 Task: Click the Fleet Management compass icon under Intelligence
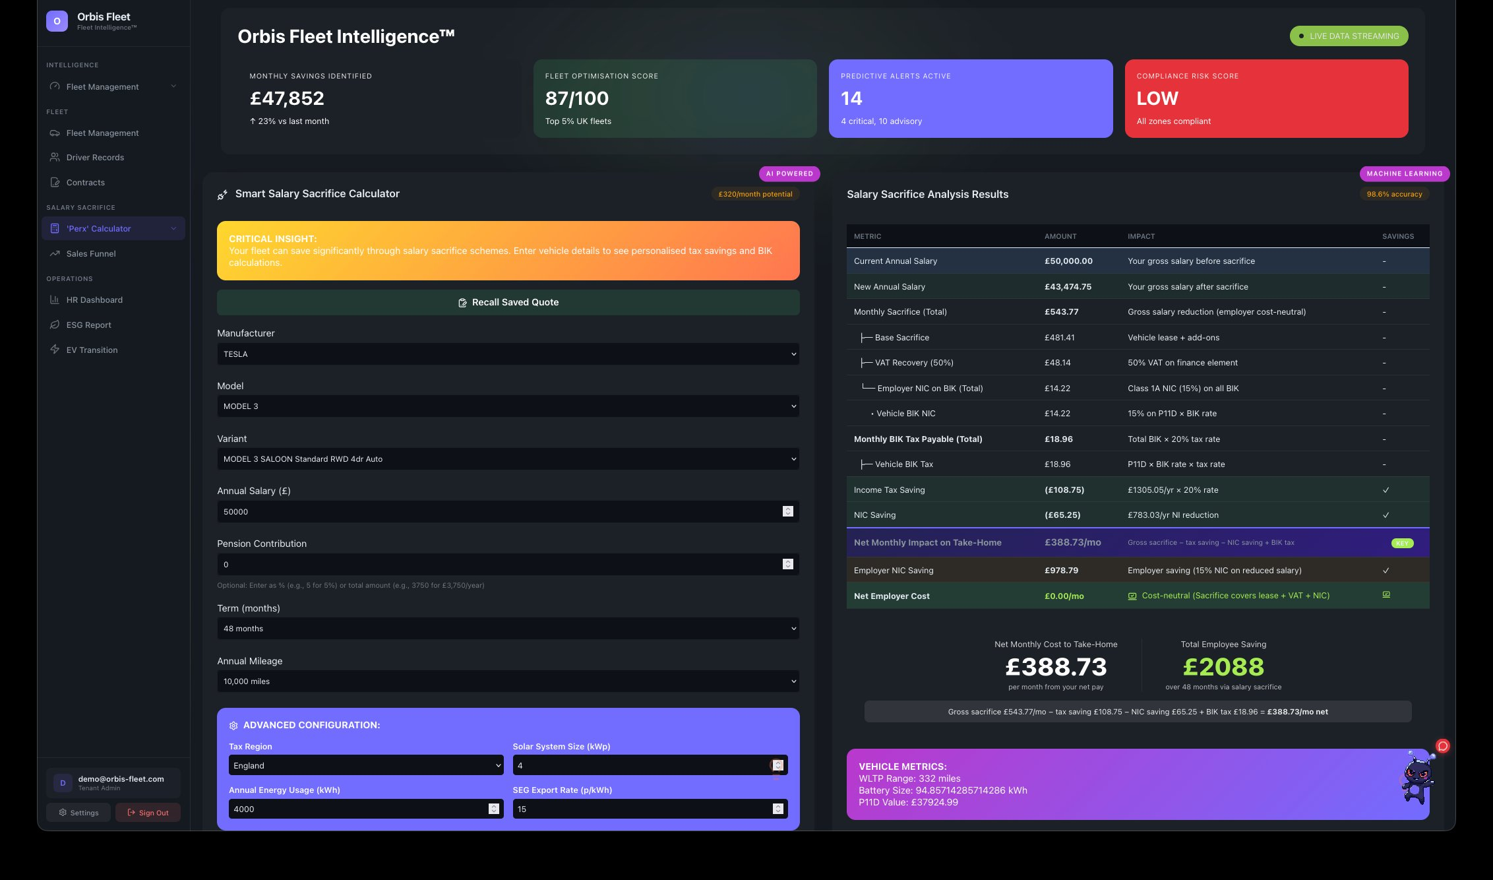click(x=55, y=86)
